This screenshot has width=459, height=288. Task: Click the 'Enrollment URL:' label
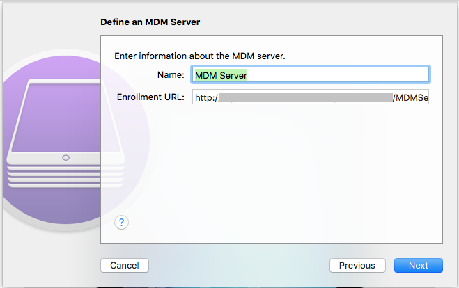click(150, 97)
